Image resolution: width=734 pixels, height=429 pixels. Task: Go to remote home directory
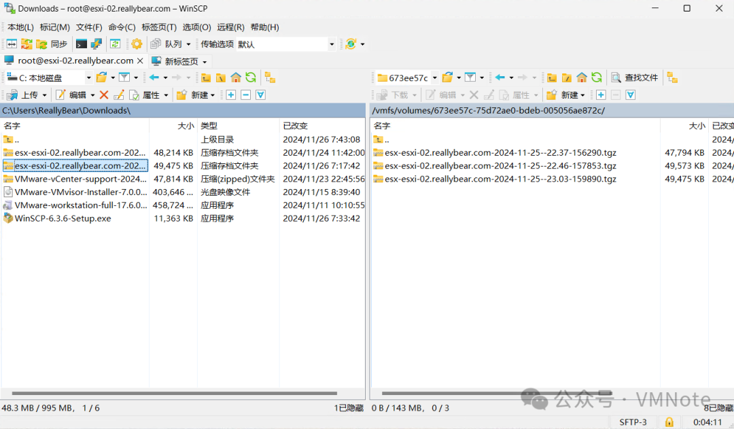click(581, 78)
